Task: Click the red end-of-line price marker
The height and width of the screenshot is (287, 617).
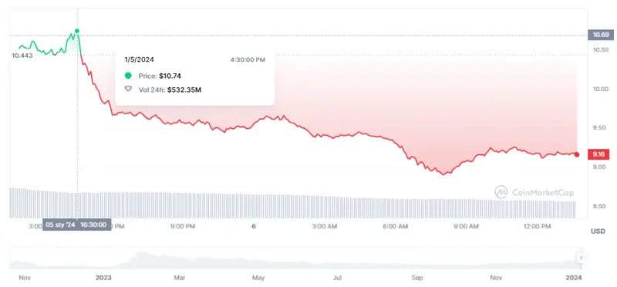Action: tap(577, 154)
